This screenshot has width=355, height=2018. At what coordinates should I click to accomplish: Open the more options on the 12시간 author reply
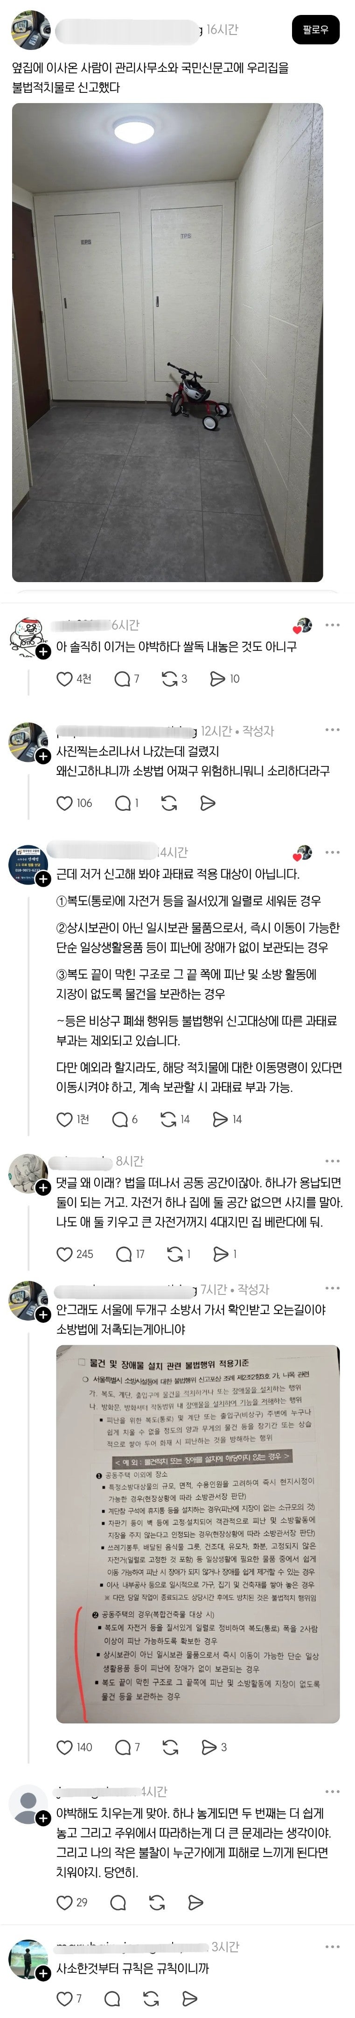click(x=332, y=730)
